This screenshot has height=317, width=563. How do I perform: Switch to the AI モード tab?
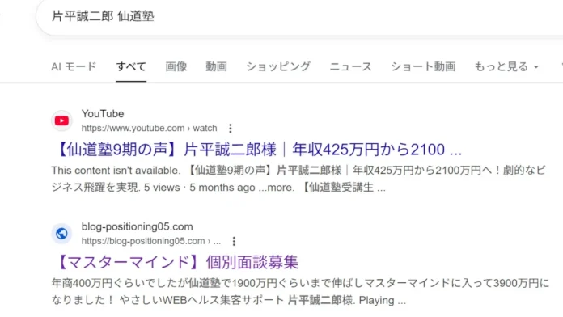pos(74,66)
